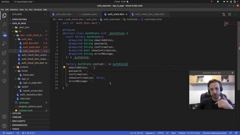The width and height of the screenshot is (240, 135).
Task: Click the synchronize changes icon in status bar
Action: 18,133
